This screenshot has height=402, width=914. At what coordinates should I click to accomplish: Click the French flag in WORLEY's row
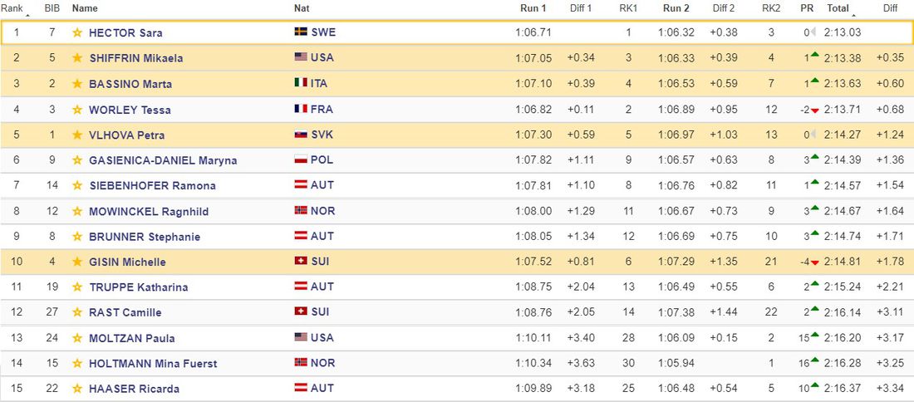[301, 110]
